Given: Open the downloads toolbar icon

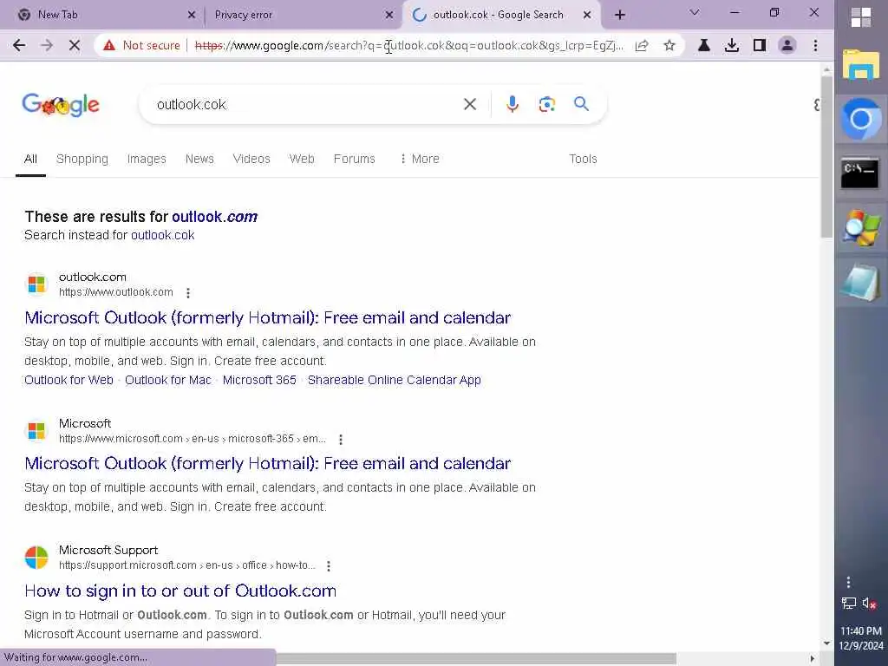Looking at the screenshot, I should [x=732, y=45].
